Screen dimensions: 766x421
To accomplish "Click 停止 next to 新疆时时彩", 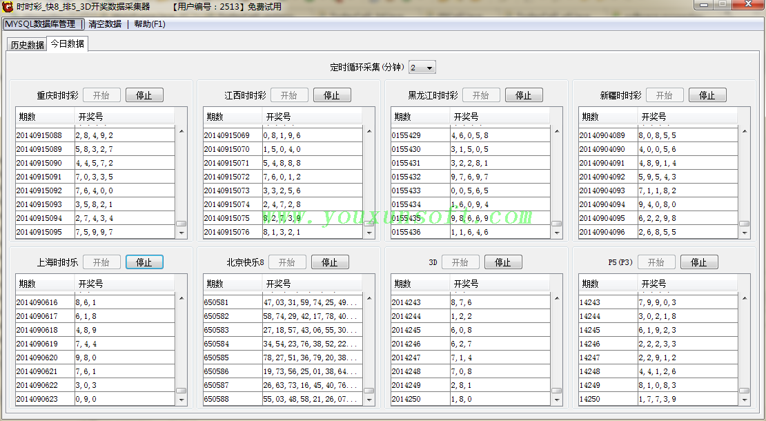I will 707,95.
